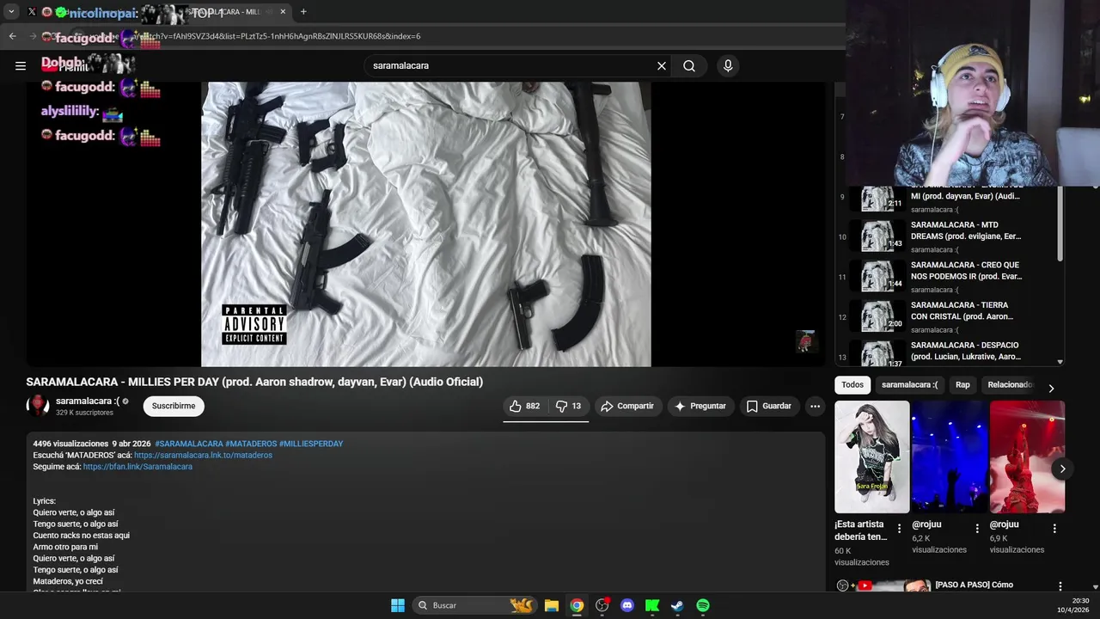
Task: Open options for the [PASO A PASO] video
Action: [1060, 586]
